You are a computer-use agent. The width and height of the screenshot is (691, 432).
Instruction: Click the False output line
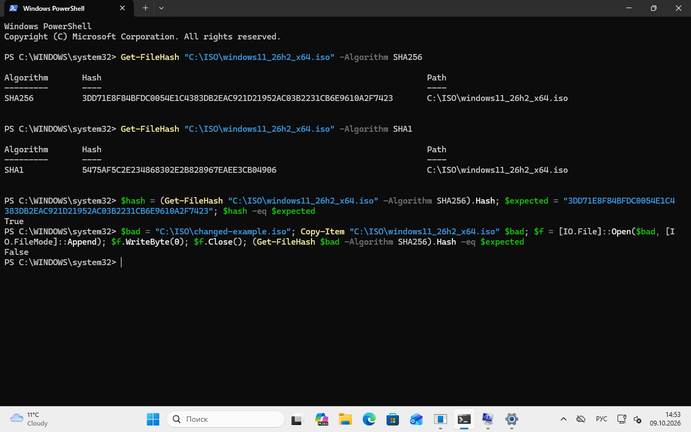(16, 252)
